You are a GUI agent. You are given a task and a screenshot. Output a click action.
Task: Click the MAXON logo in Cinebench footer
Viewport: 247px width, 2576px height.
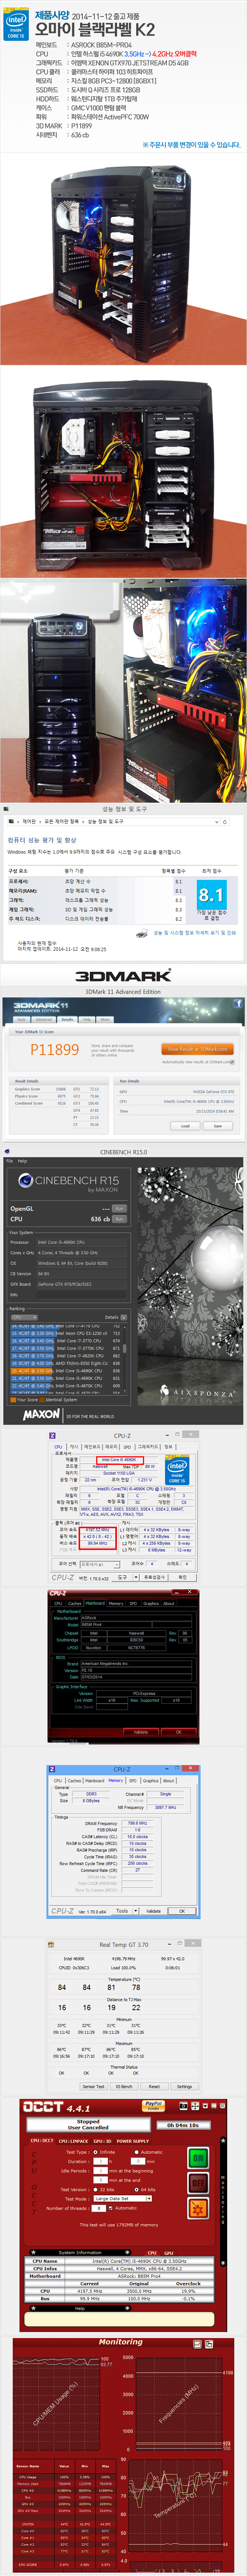tap(41, 1415)
